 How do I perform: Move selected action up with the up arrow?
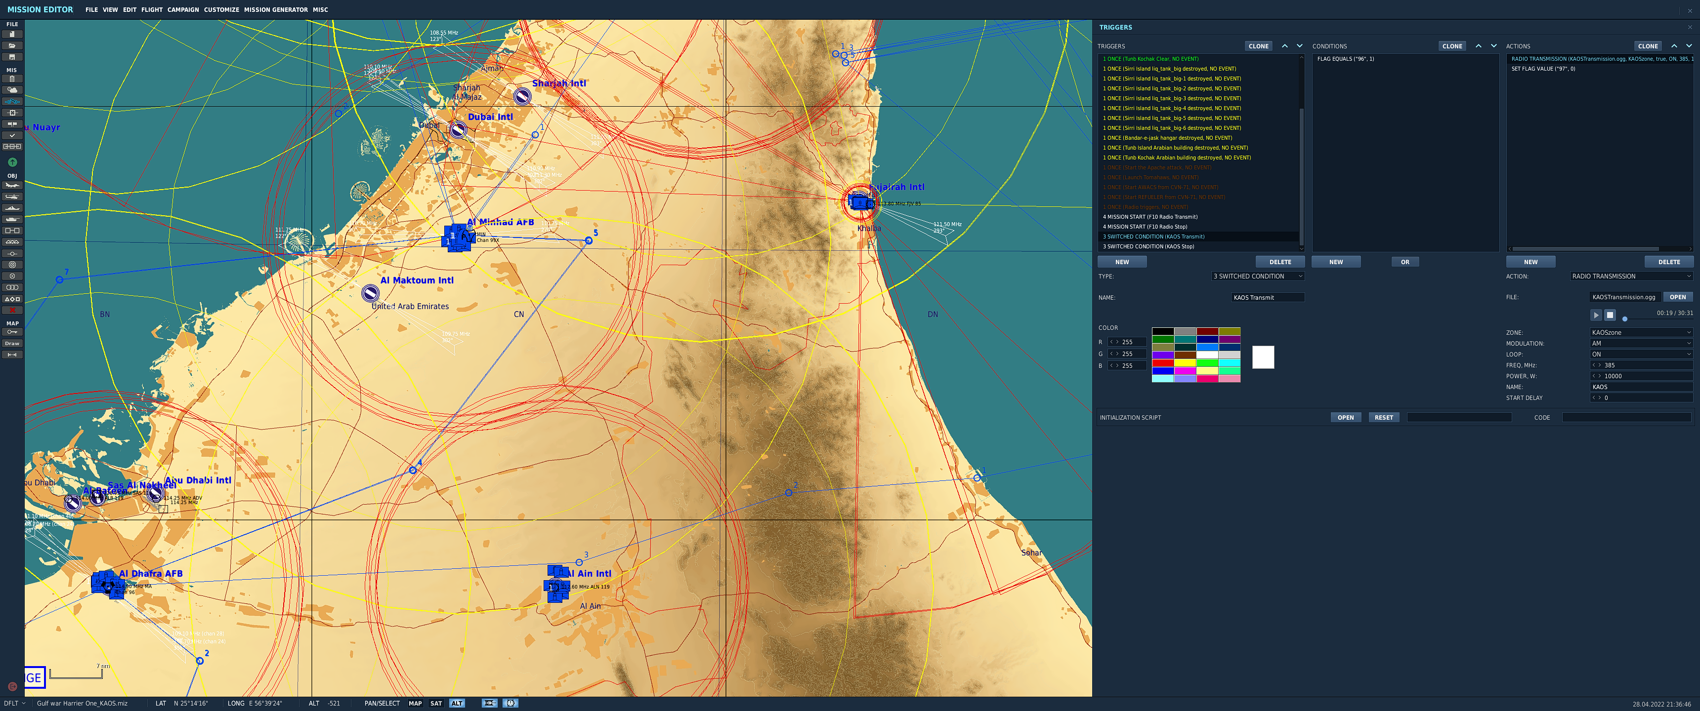click(1674, 46)
